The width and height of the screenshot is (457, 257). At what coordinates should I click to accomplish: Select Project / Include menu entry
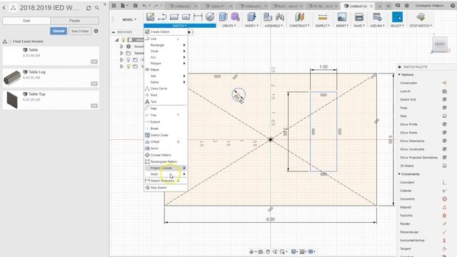[166, 168]
